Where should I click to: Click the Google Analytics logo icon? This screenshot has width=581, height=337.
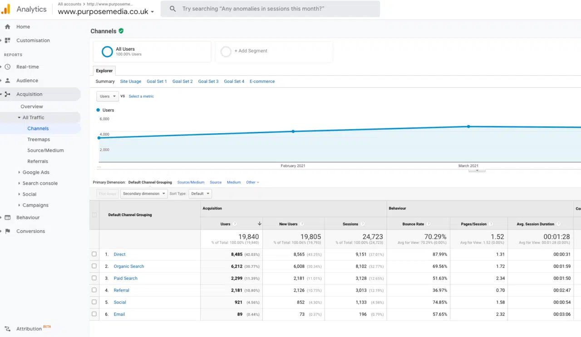click(5, 9)
